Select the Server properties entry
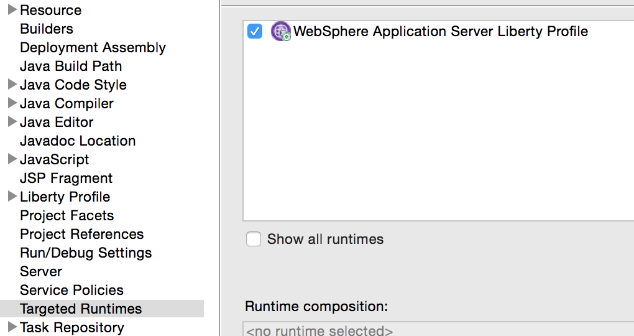Image resolution: width=634 pixels, height=336 pixels. point(41,271)
